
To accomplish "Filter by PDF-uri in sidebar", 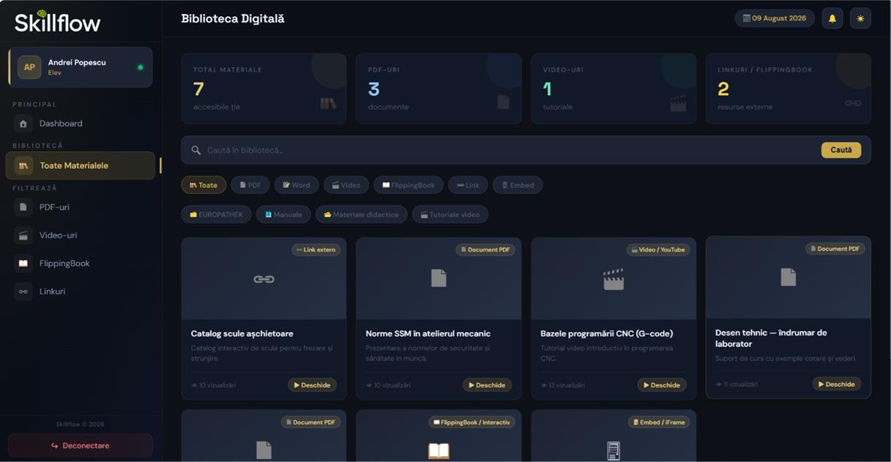I will pos(81,208).
